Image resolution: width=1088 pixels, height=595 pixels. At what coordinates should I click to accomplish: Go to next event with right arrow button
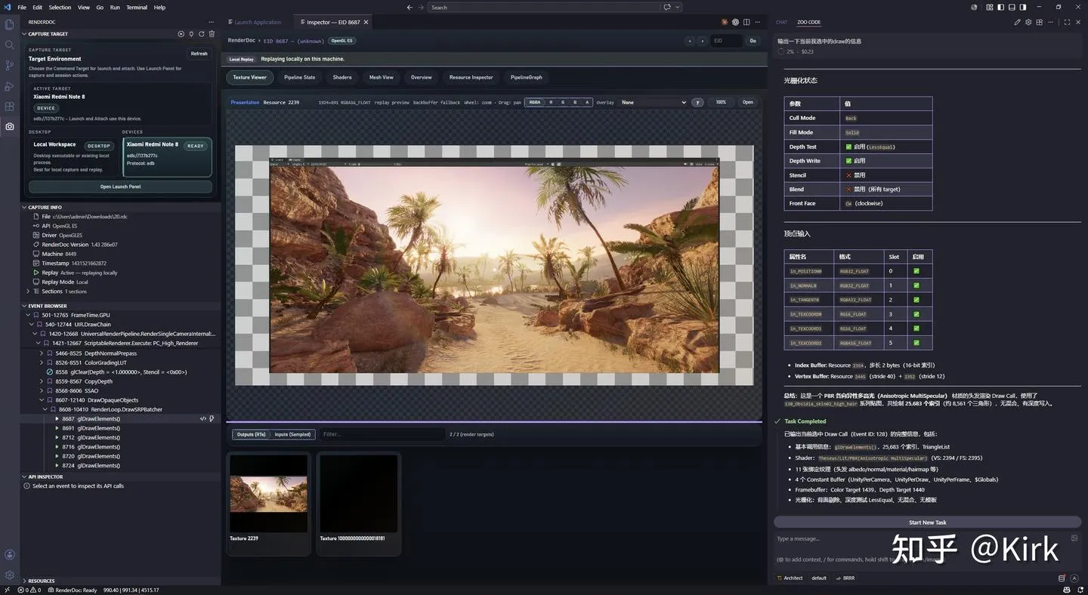[x=702, y=41]
